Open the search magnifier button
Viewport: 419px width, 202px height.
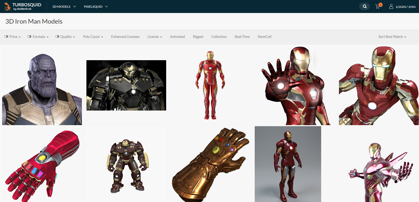point(364,6)
